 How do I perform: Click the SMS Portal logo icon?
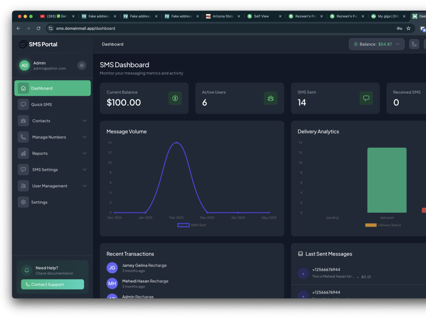[x=23, y=44]
